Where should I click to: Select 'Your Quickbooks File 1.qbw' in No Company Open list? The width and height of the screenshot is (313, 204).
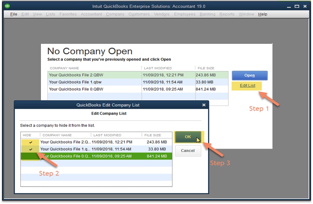(138, 82)
